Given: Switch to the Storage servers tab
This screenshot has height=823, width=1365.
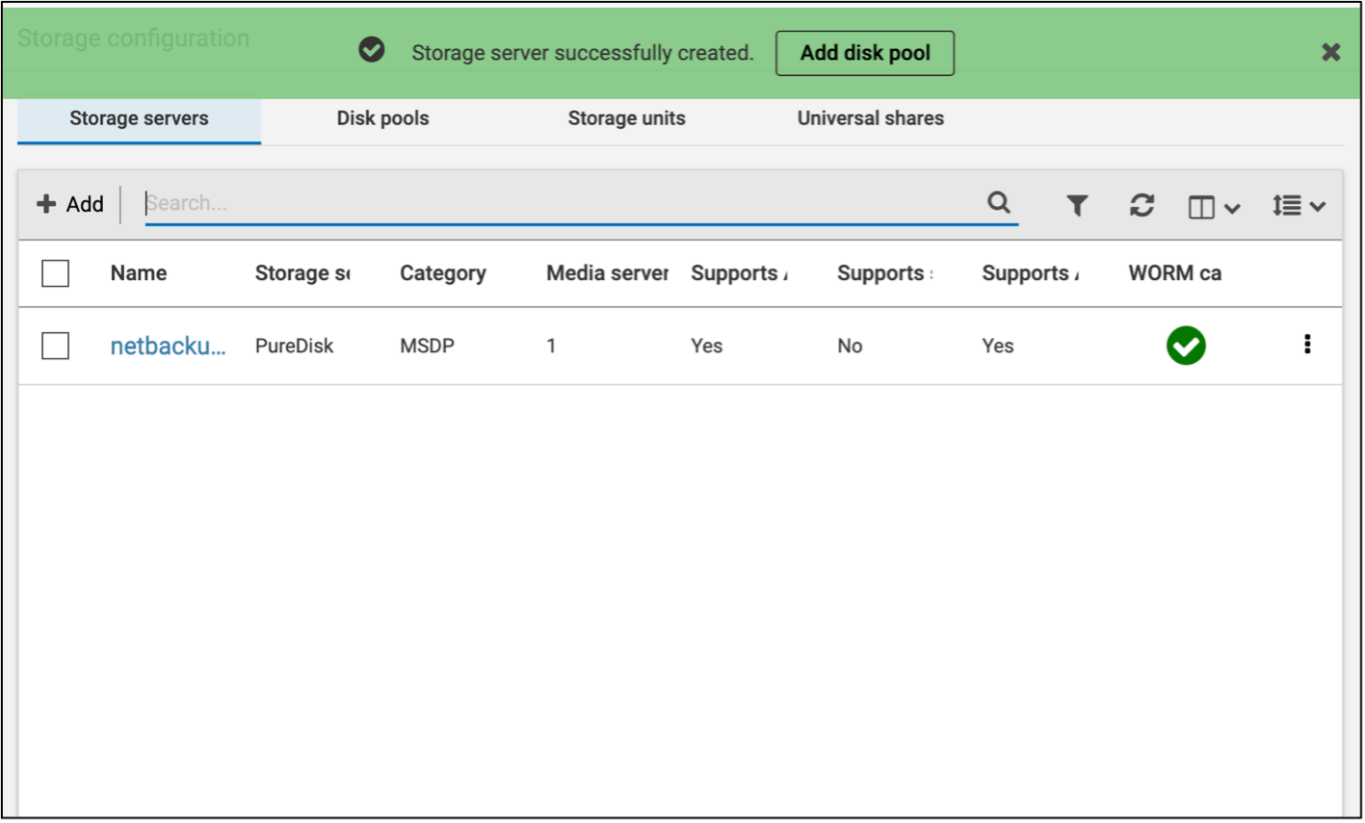Looking at the screenshot, I should pyautogui.click(x=139, y=118).
